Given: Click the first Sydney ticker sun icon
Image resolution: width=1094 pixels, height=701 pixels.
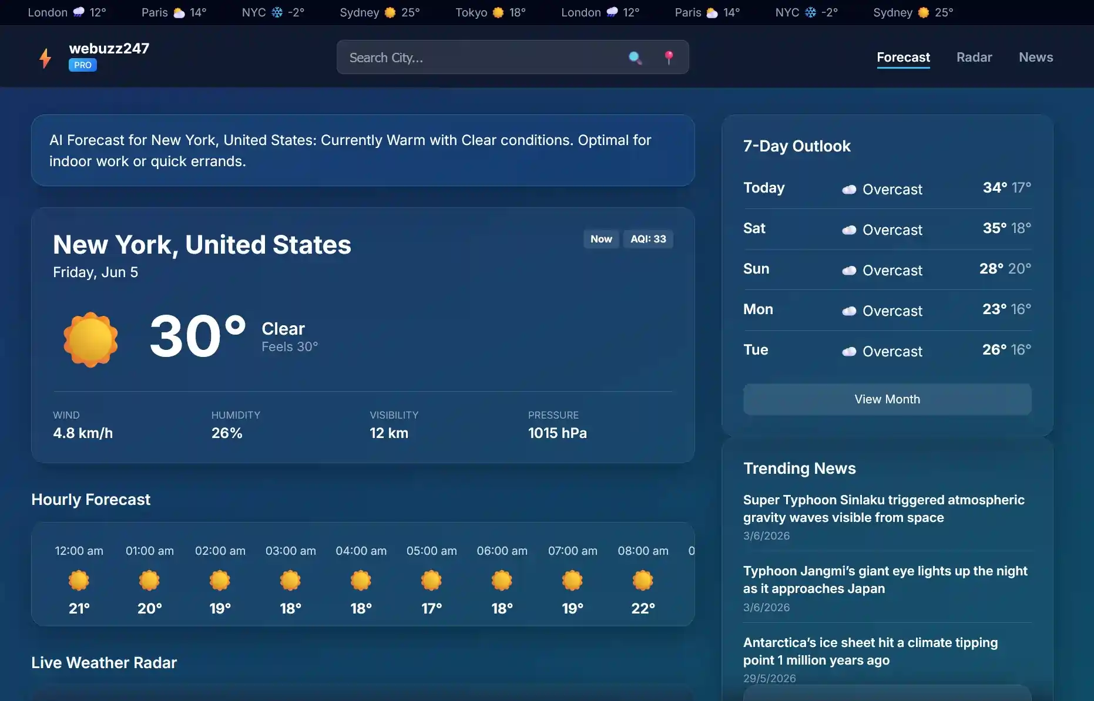Looking at the screenshot, I should pos(390,12).
